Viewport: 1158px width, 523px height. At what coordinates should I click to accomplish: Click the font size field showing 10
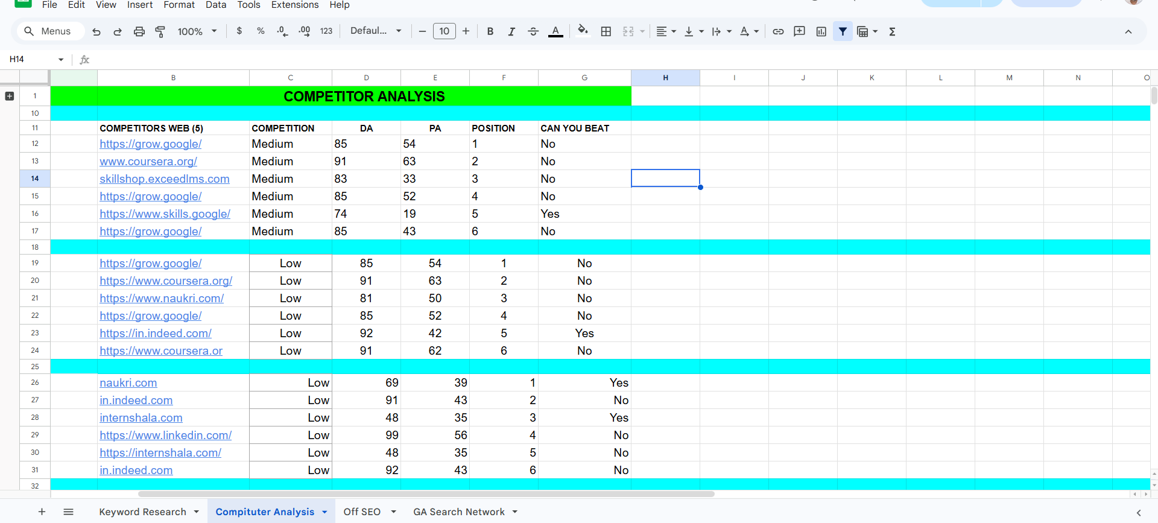click(445, 31)
